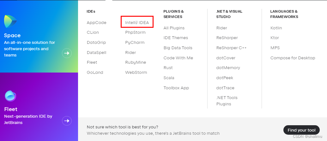The width and height of the screenshot is (327, 141).
Task: Open All Plugins under Plugins & Services
Action: click(174, 28)
